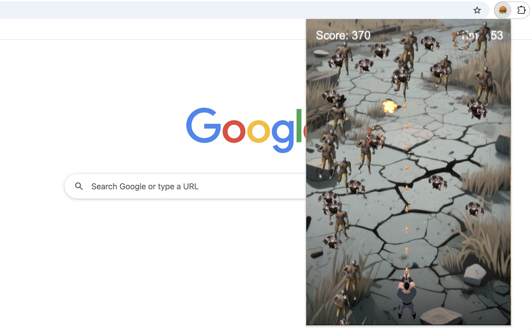The image size is (532, 332).
Task: Bookmark this page with the star icon
Action: [477, 10]
